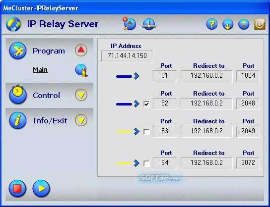Open the Control menu label

[47, 96]
